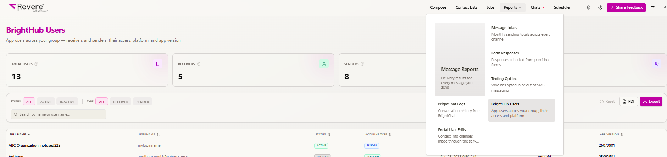Click the help question mark icon
This screenshot has height=157, width=667.
[x=600, y=7]
